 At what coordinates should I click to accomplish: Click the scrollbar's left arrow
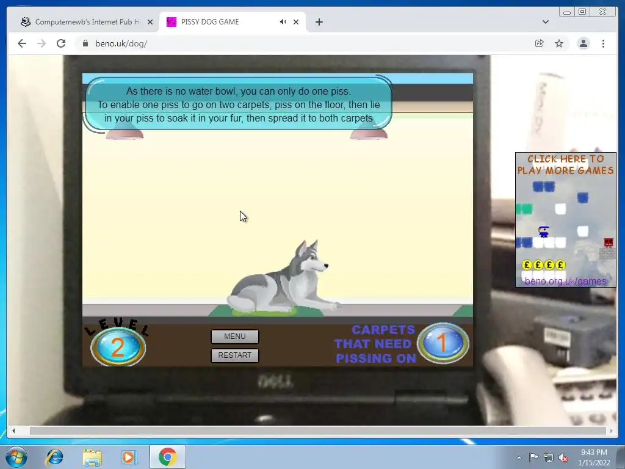point(13,431)
